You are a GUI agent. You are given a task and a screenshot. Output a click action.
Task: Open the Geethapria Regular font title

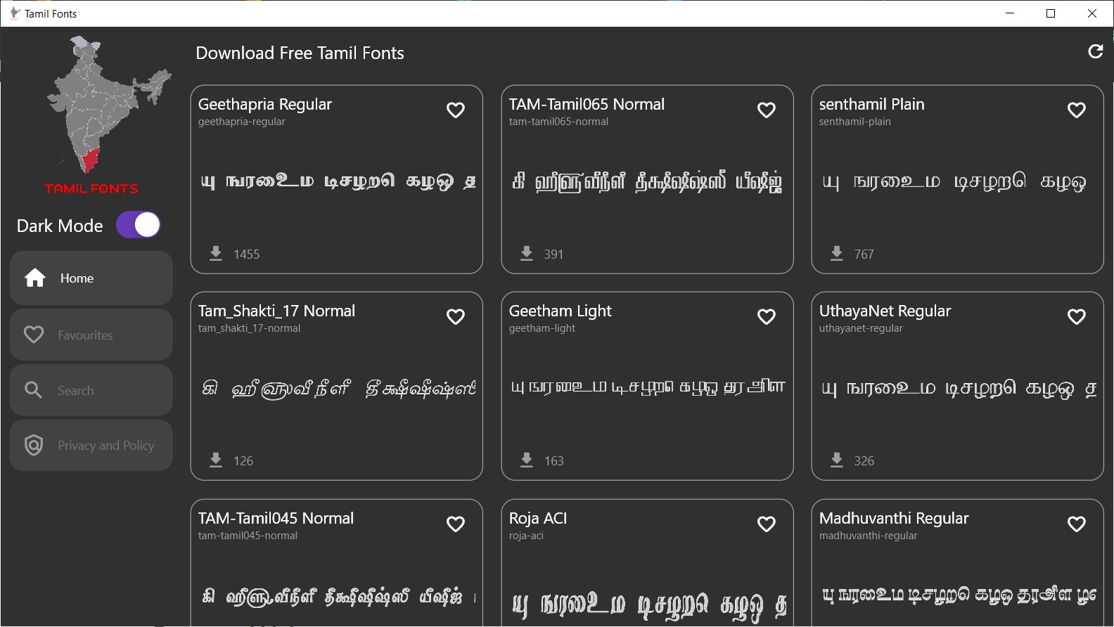point(265,104)
